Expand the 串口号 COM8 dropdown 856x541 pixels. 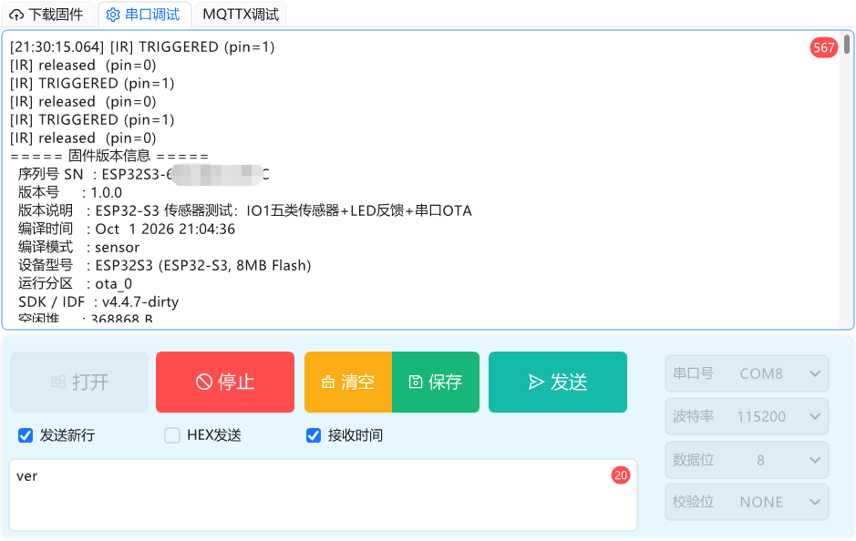747,373
